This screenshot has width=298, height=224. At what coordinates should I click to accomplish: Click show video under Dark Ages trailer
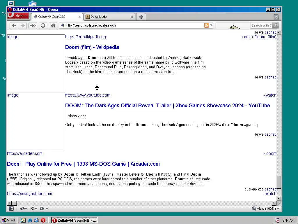pyautogui.click(x=77, y=116)
